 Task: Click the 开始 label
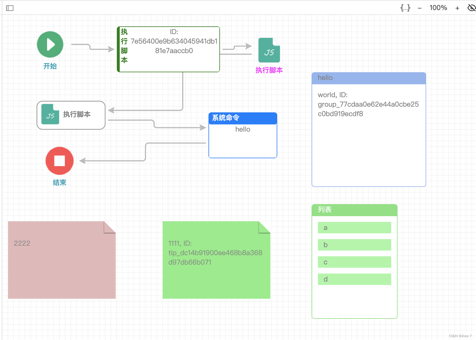tap(50, 66)
